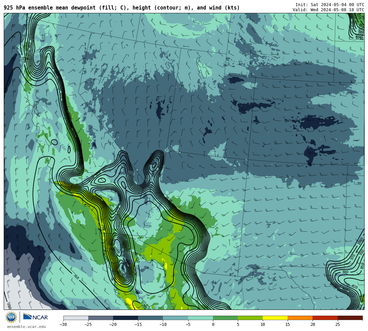Click the colorbar tick label -20
This screenshot has height=331, width=368.
(113, 325)
